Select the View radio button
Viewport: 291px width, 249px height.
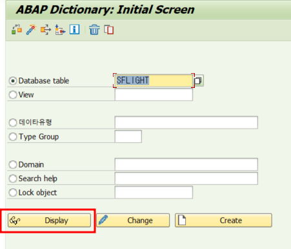coord(13,94)
